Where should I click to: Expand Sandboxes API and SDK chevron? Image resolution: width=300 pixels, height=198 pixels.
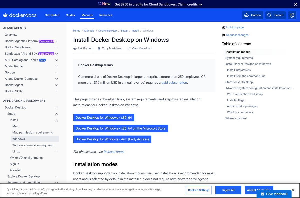click(57, 54)
